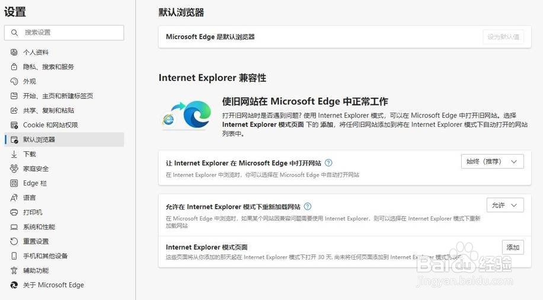Open 个人资料 settings page
The width and height of the screenshot is (543, 300).
(x=64, y=52)
